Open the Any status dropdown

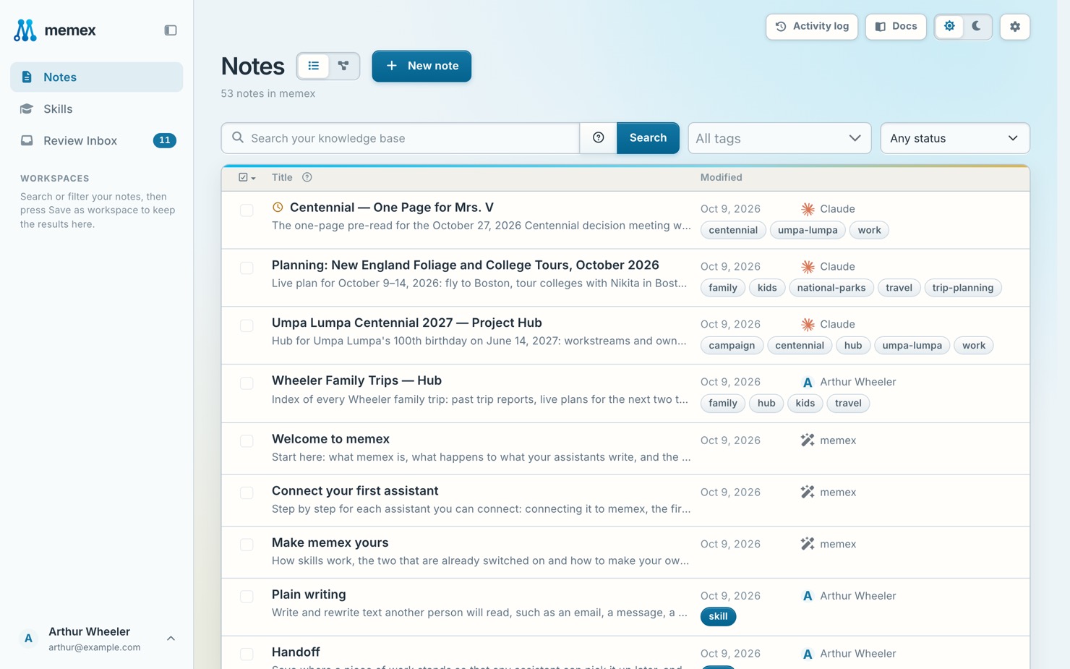(954, 138)
